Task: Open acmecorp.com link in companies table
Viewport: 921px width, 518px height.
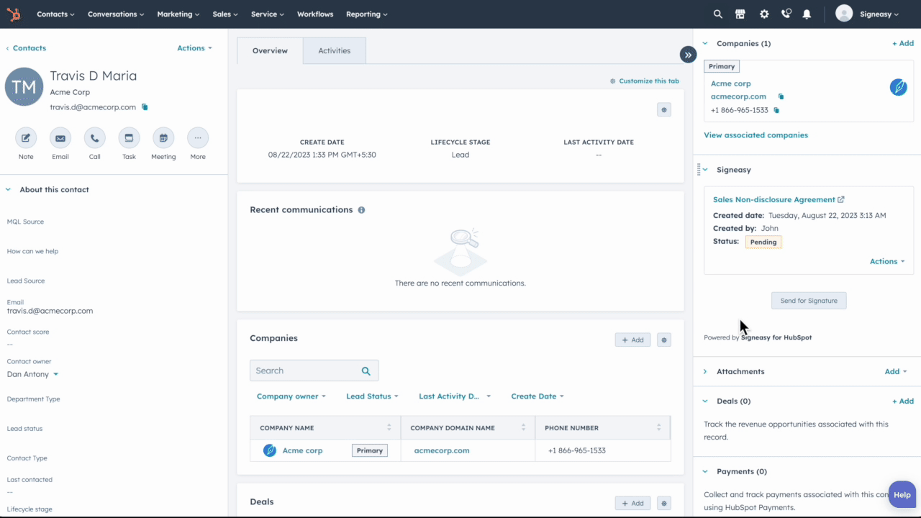Action: (x=442, y=451)
